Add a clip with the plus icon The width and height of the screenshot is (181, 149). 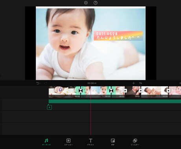pos(133,83)
